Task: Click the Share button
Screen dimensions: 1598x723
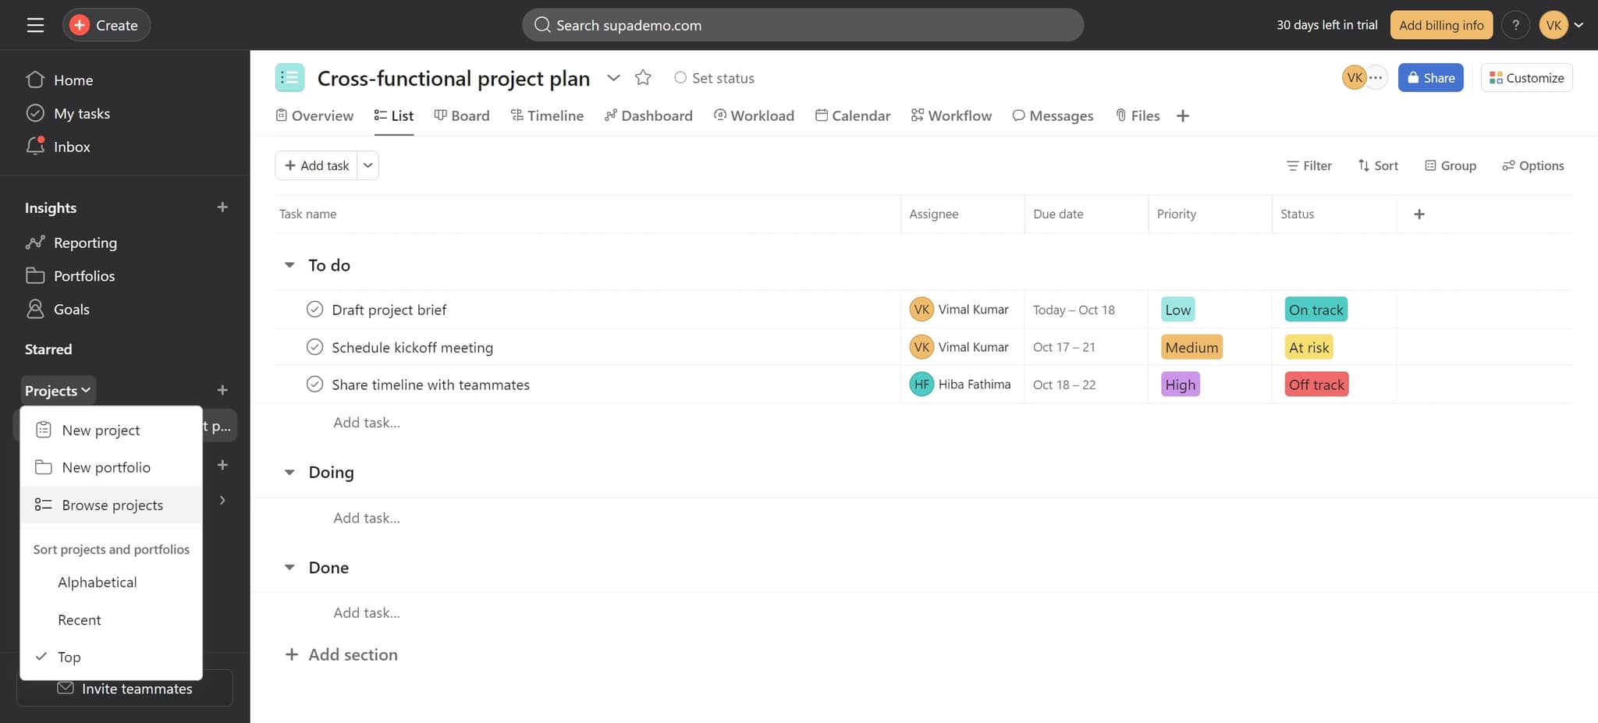Action: point(1430,77)
